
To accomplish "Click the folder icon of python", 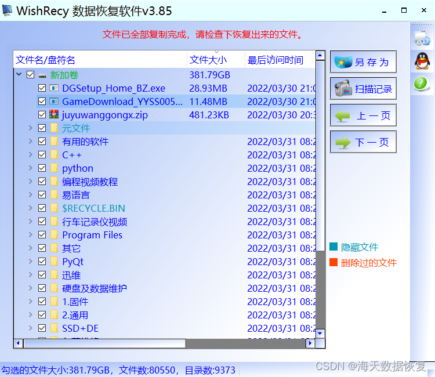I will click(x=54, y=168).
